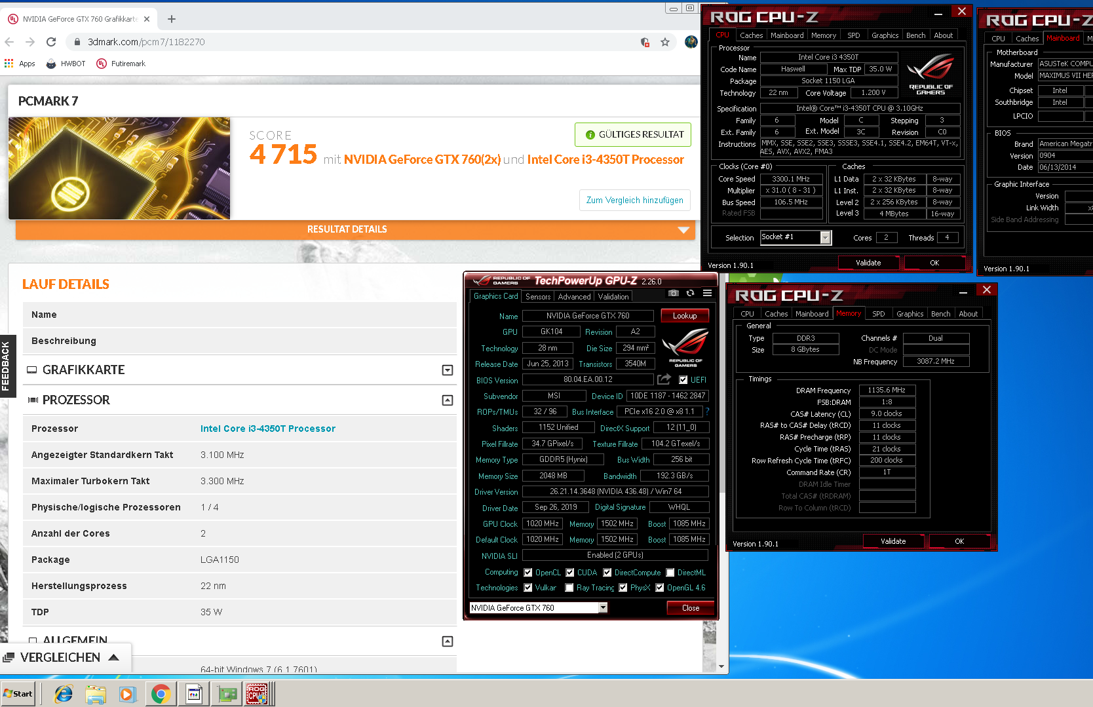Screen dimensions: 1093x707
Task: Collapse the PROZESSOR section
Action: point(448,400)
